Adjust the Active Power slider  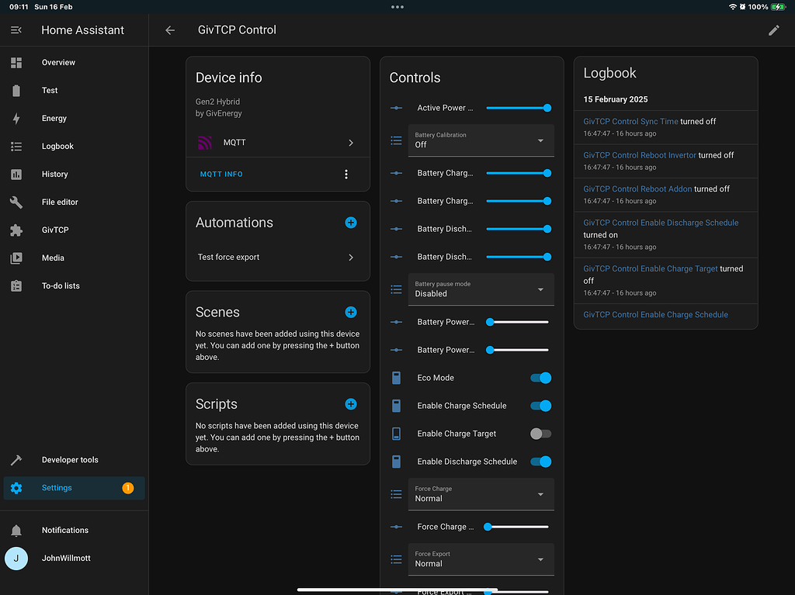click(518, 108)
